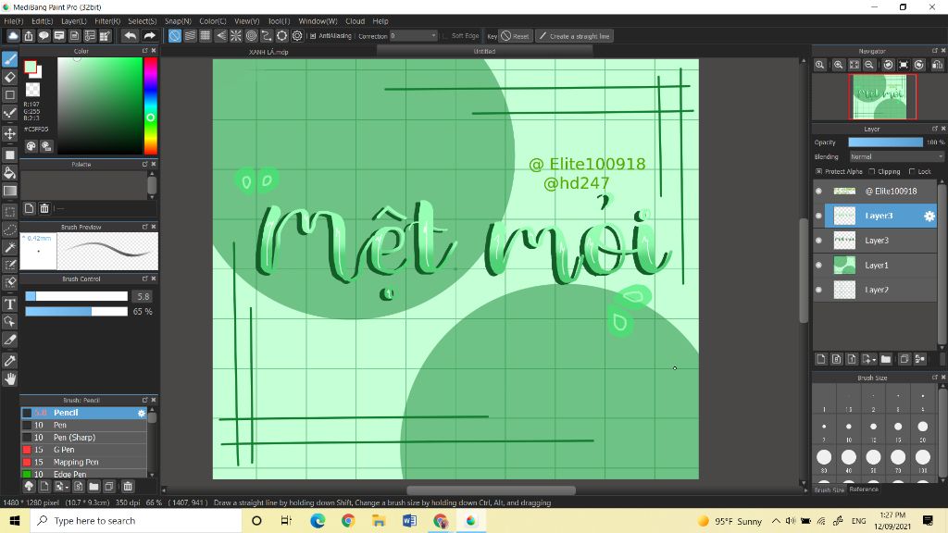Image resolution: width=948 pixels, height=533 pixels.
Task: Select the Magic Wand tool
Action: (x=9, y=247)
